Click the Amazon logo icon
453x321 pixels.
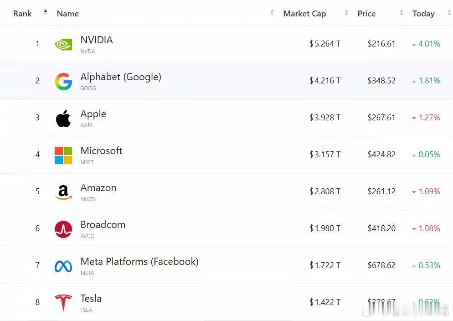[63, 192]
